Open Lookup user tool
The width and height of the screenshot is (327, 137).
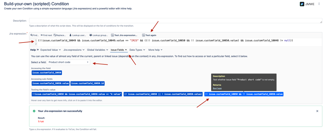coord(78,35)
